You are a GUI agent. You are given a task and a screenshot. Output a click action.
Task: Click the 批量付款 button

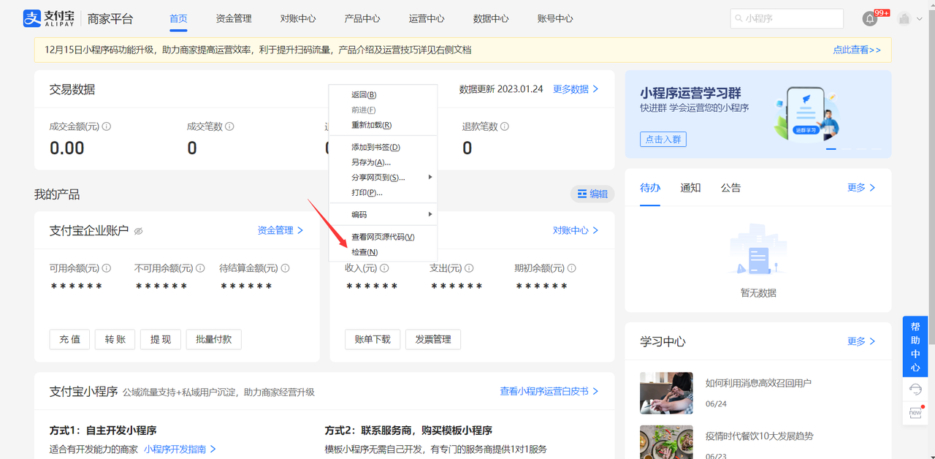tap(213, 339)
